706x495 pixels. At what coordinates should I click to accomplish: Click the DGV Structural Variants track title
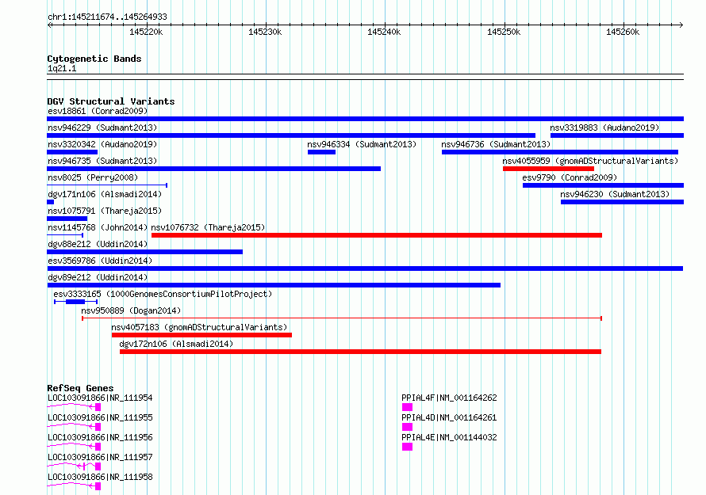point(111,101)
